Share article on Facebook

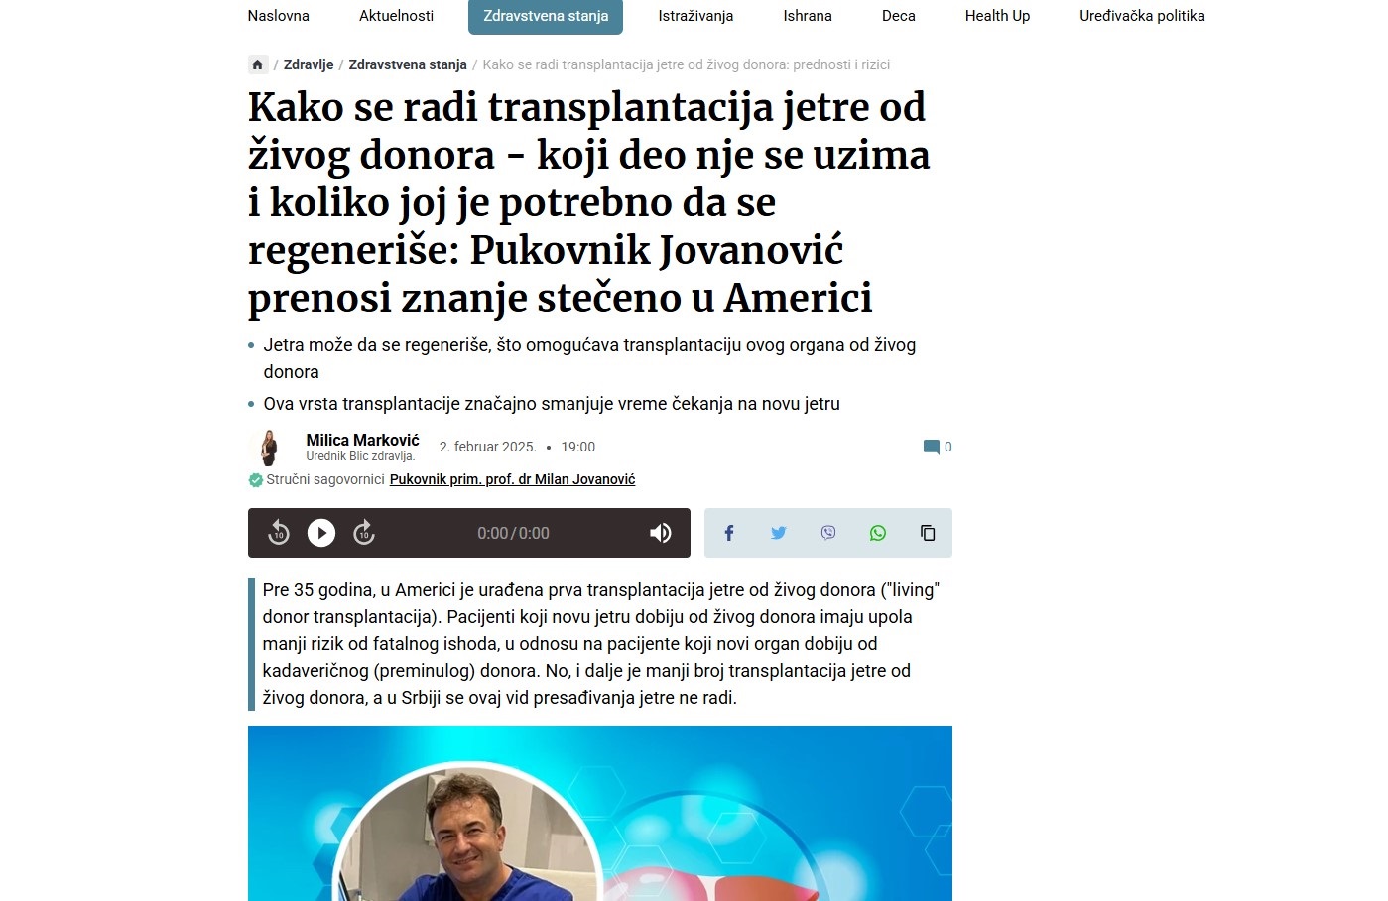click(x=729, y=533)
